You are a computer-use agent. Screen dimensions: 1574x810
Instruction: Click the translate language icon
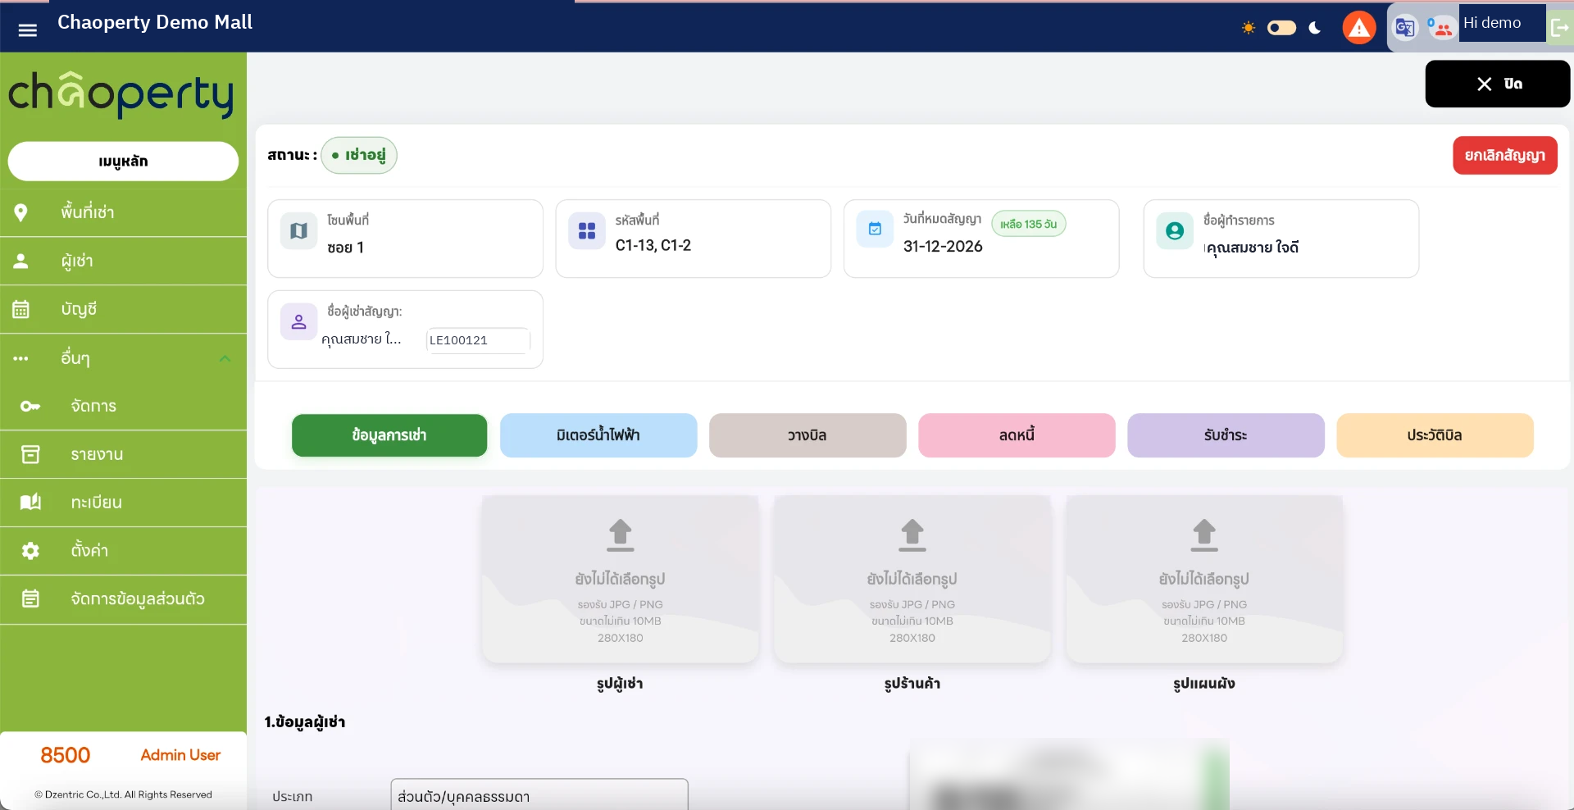coord(1405,28)
